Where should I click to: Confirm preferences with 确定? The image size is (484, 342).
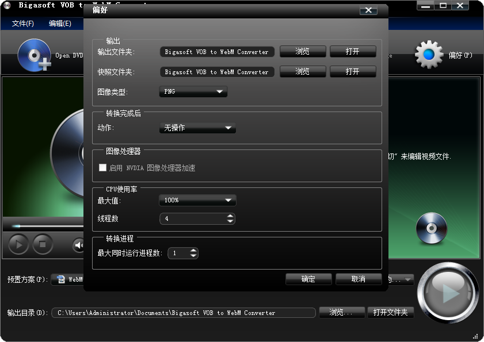pyautogui.click(x=308, y=279)
